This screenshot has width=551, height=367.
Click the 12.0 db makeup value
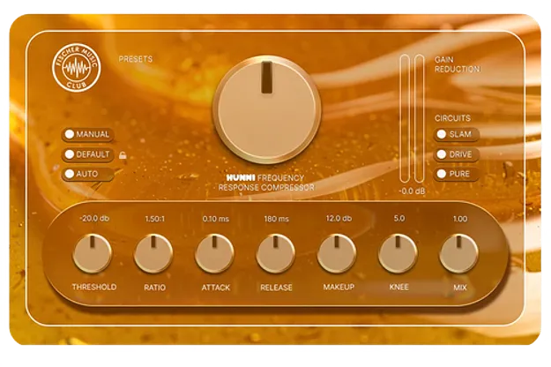click(x=339, y=218)
